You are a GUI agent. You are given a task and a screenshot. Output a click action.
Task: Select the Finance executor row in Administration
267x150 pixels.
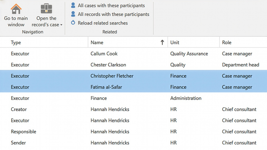pos(99,98)
